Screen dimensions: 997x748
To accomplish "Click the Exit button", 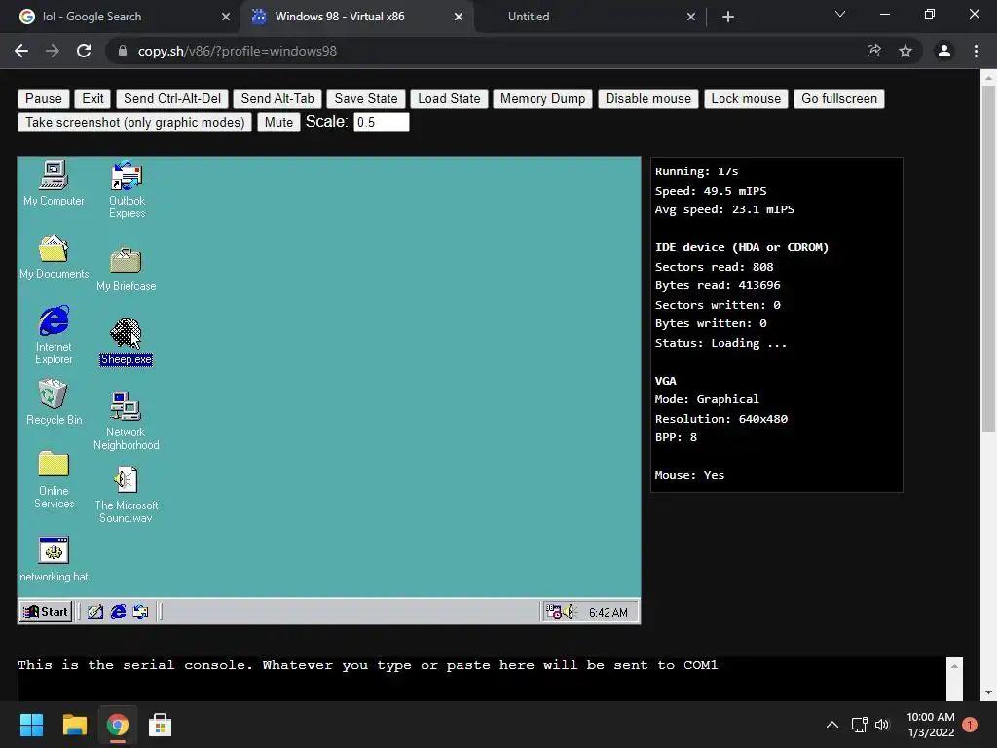I will pyautogui.click(x=92, y=98).
